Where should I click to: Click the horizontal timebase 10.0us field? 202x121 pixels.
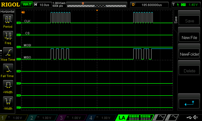tap(42, 5)
